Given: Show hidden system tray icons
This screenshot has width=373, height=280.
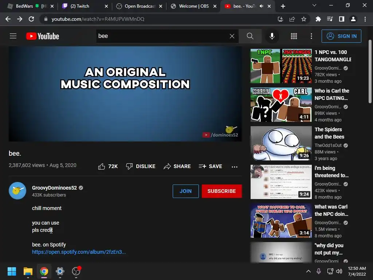Looking at the screenshot, I should [308, 271].
